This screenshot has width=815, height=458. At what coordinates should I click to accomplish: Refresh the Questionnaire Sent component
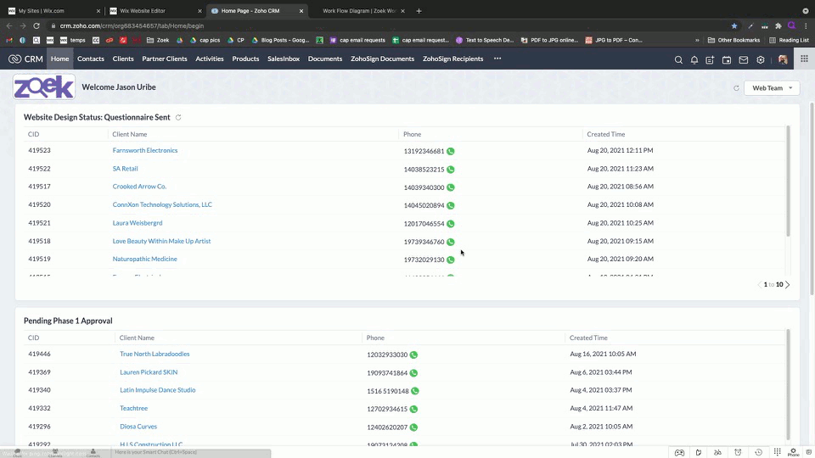pos(178,117)
